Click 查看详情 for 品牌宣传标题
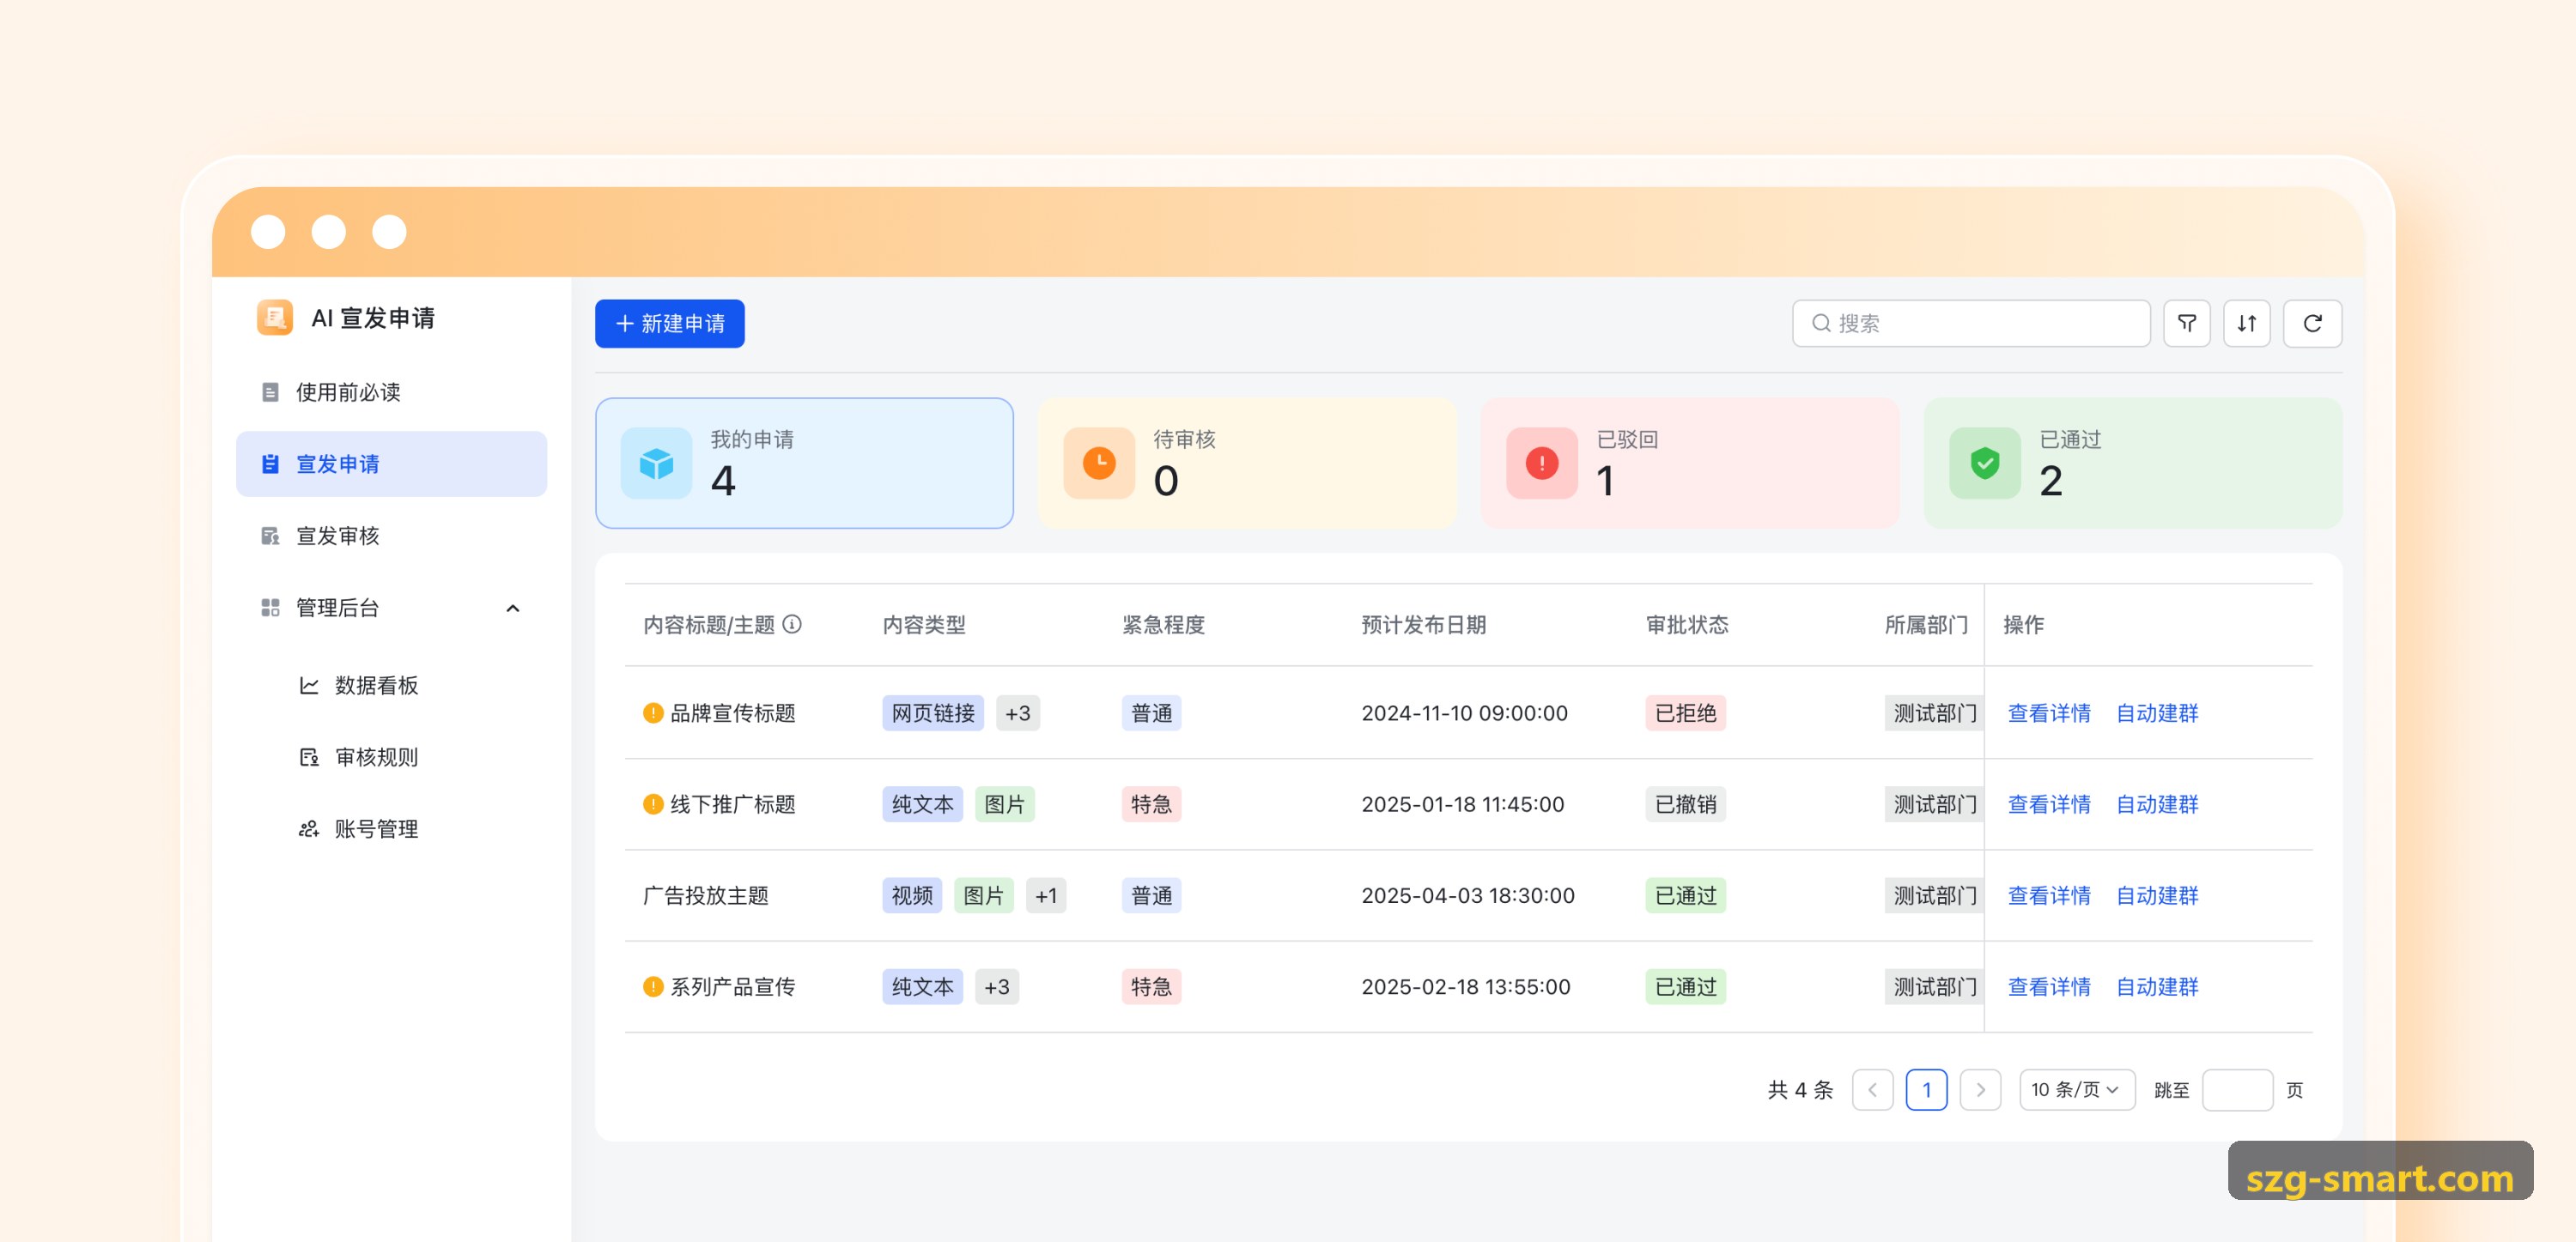 pyautogui.click(x=2049, y=713)
